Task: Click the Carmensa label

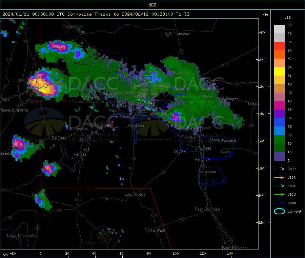Action: [207, 172]
